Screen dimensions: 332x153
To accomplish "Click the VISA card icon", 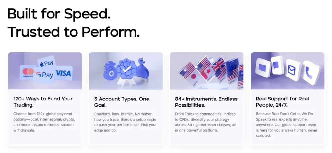I will (x=63, y=73).
